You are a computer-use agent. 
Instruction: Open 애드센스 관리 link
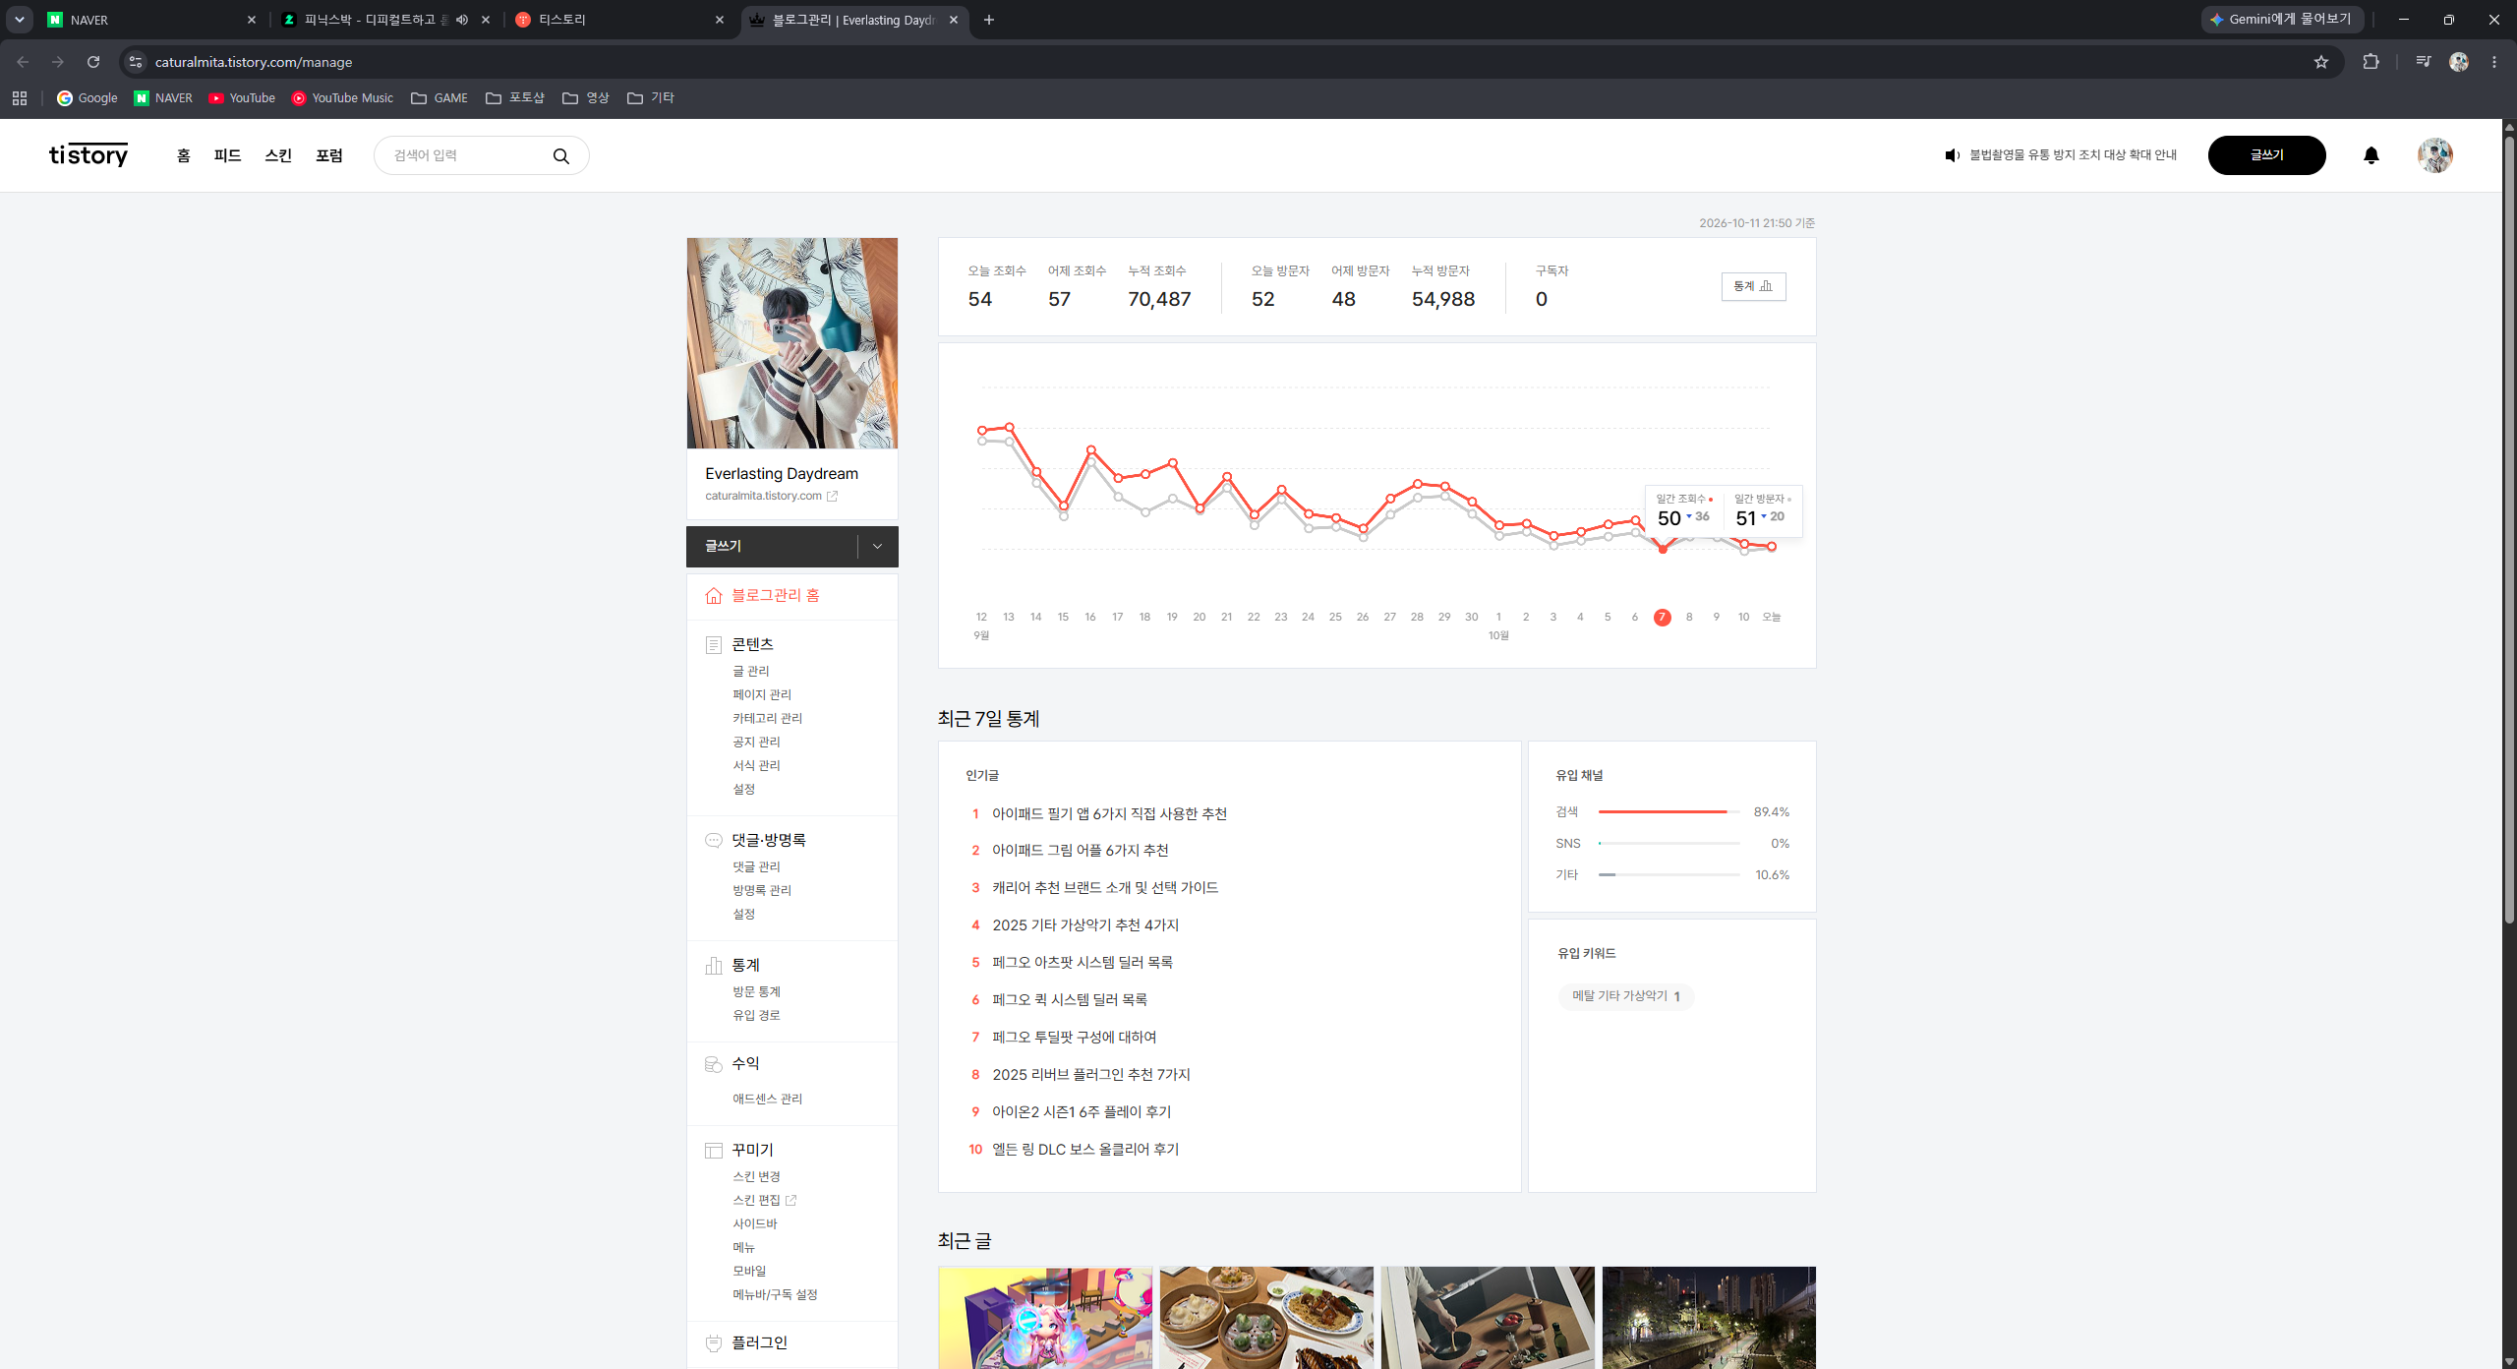click(767, 1100)
